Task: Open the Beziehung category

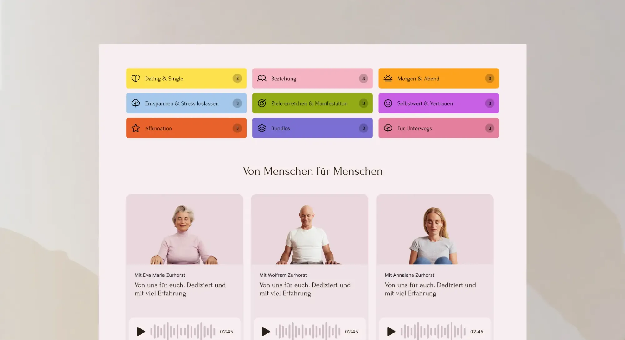Action: click(312, 79)
